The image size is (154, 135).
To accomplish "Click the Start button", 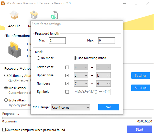I will (x=139, y=129).
